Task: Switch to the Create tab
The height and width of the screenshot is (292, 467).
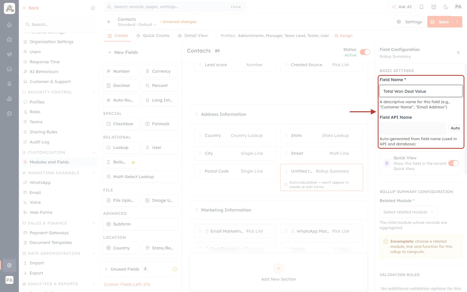Action: (118, 36)
